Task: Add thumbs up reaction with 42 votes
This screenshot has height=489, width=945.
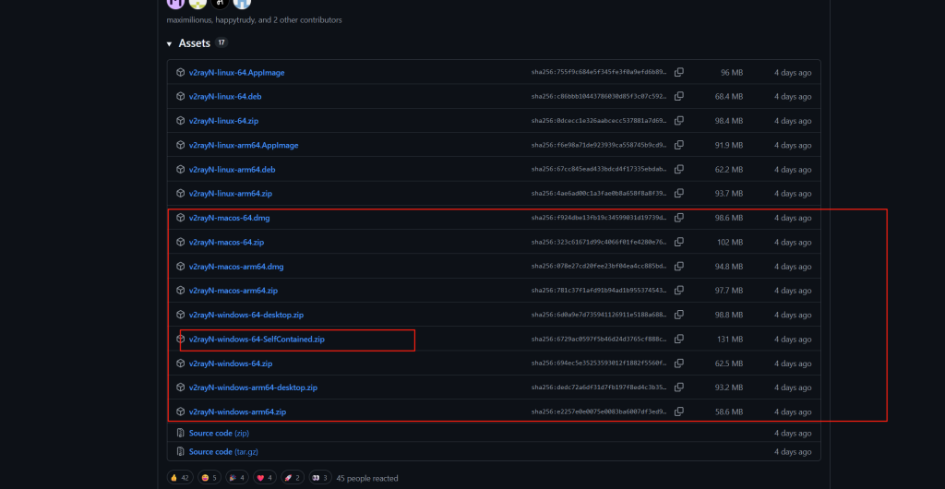Action: (178, 478)
